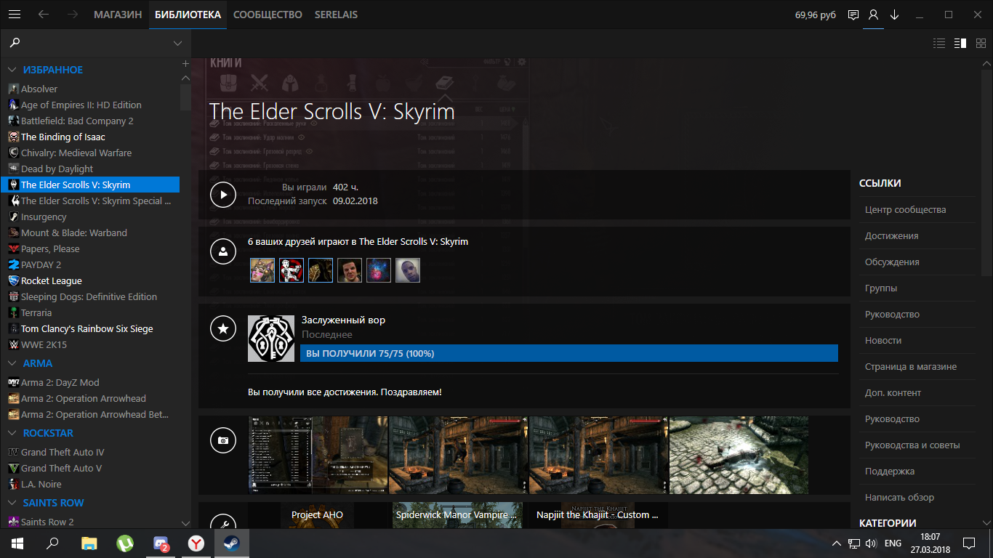Go back with the left arrow
This screenshot has height=558, width=993.
44,15
